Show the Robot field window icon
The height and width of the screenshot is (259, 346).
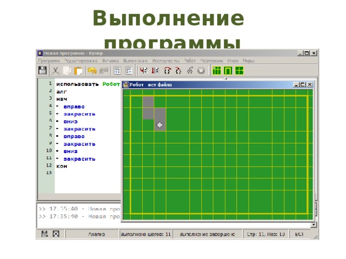coord(216,71)
